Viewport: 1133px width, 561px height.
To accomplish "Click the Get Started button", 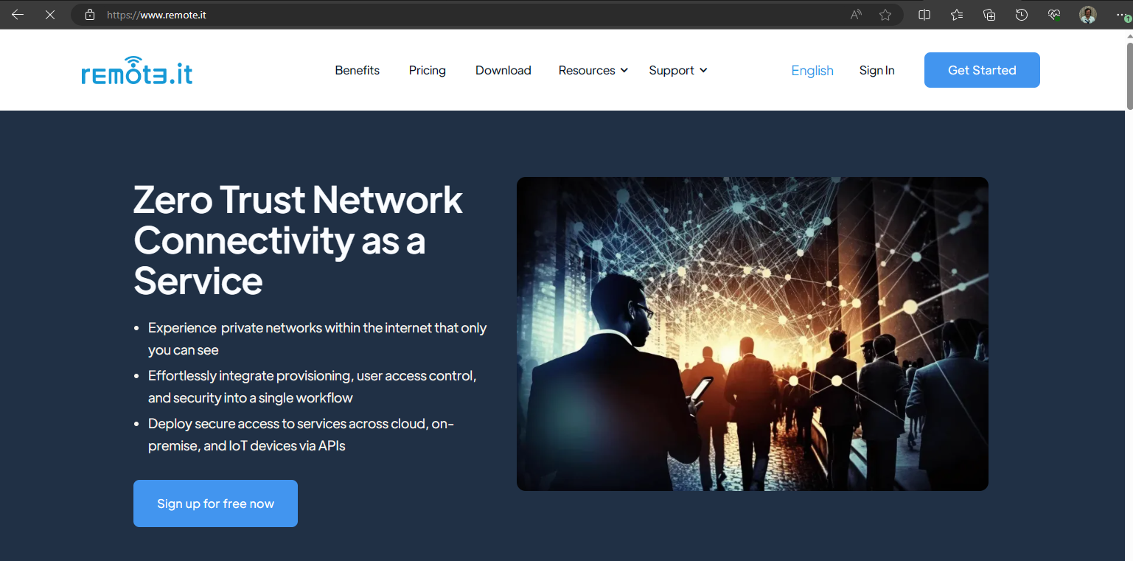I will (x=982, y=70).
